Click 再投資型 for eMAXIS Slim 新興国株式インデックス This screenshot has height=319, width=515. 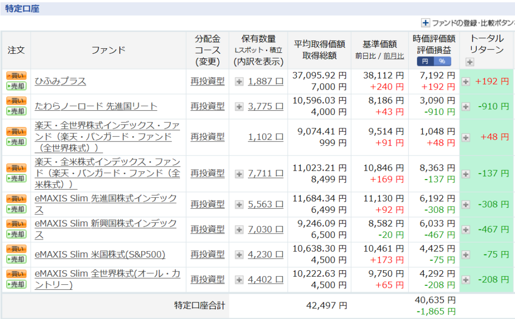[208, 229]
